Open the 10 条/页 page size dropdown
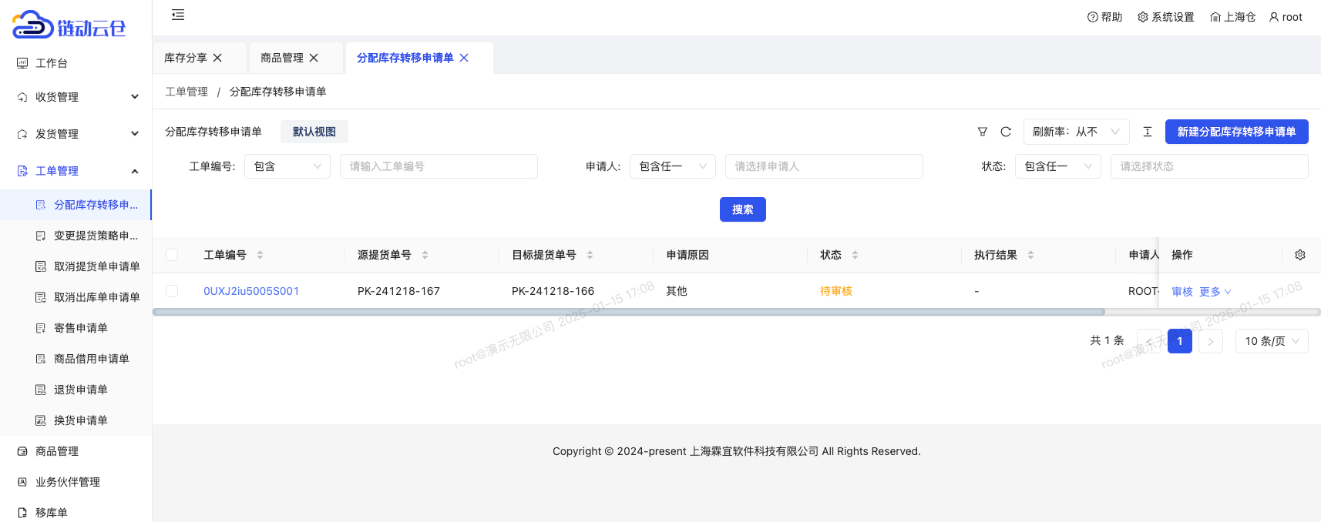This screenshot has width=1321, height=522. 1271,341
